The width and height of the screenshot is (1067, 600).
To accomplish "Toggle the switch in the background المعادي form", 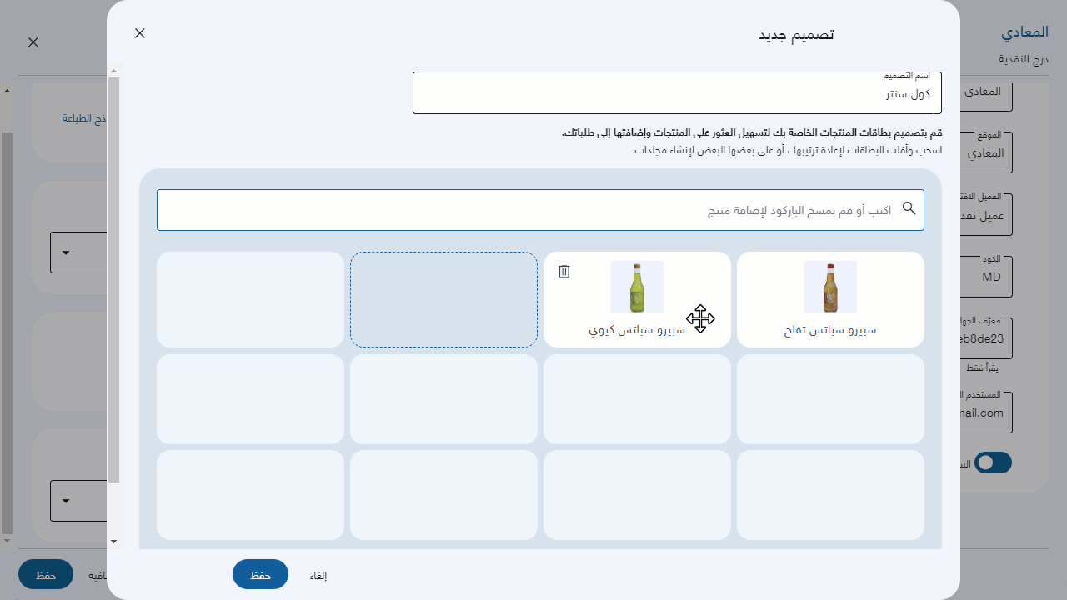I will click(994, 463).
